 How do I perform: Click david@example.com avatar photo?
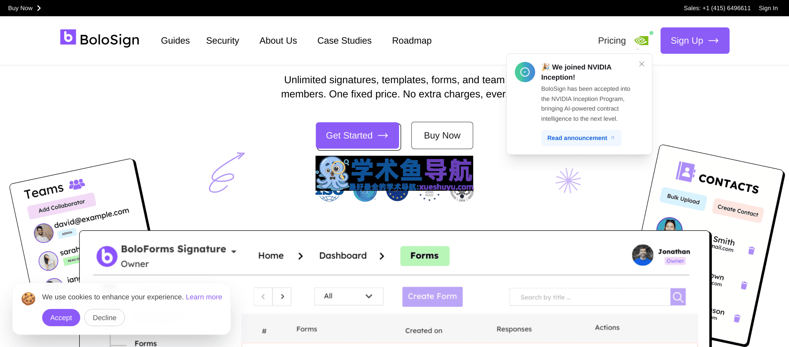click(43, 233)
